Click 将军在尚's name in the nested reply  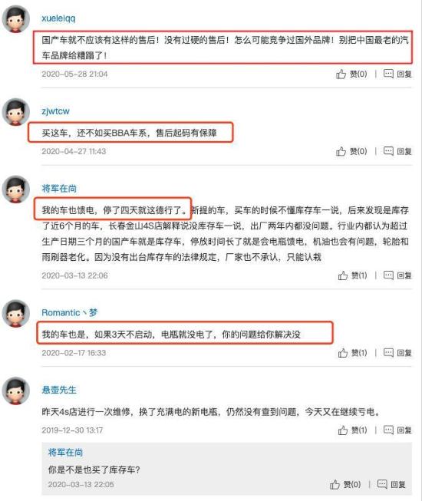click(x=65, y=452)
